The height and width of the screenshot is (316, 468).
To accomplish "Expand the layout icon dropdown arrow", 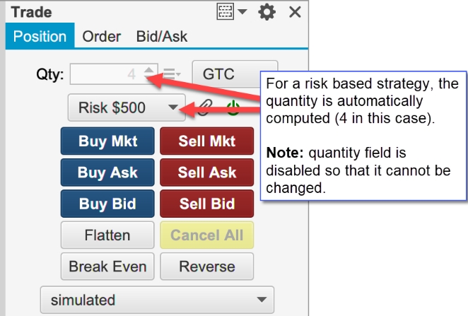I will [242, 12].
